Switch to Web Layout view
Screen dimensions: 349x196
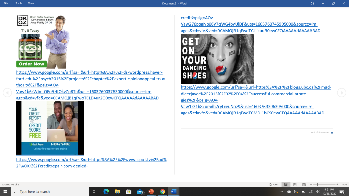coord(304,185)
